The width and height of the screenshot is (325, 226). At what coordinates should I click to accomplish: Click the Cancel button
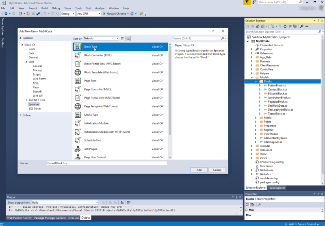217,170
